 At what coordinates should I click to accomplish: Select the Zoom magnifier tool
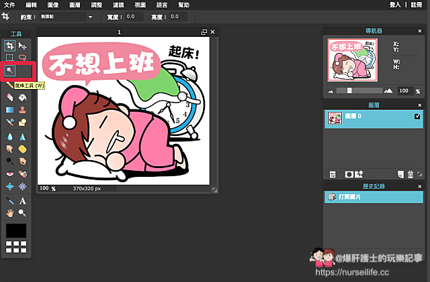(x=22, y=213)
